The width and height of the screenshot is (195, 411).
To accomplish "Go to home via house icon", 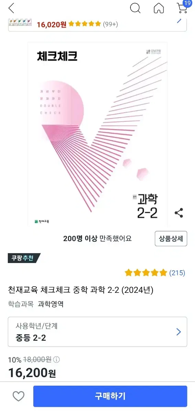I will pos(159,8).
